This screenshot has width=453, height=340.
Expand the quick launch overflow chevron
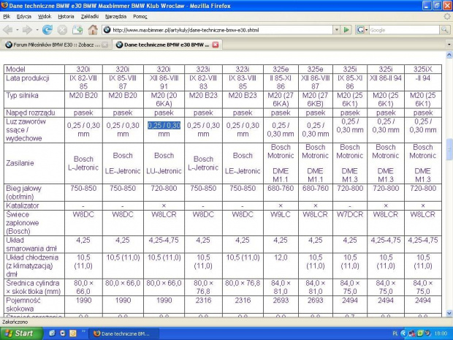[84, 331]
